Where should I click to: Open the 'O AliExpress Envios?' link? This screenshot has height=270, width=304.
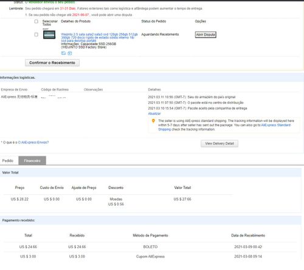pyautogui.click(x=33, y=143)
